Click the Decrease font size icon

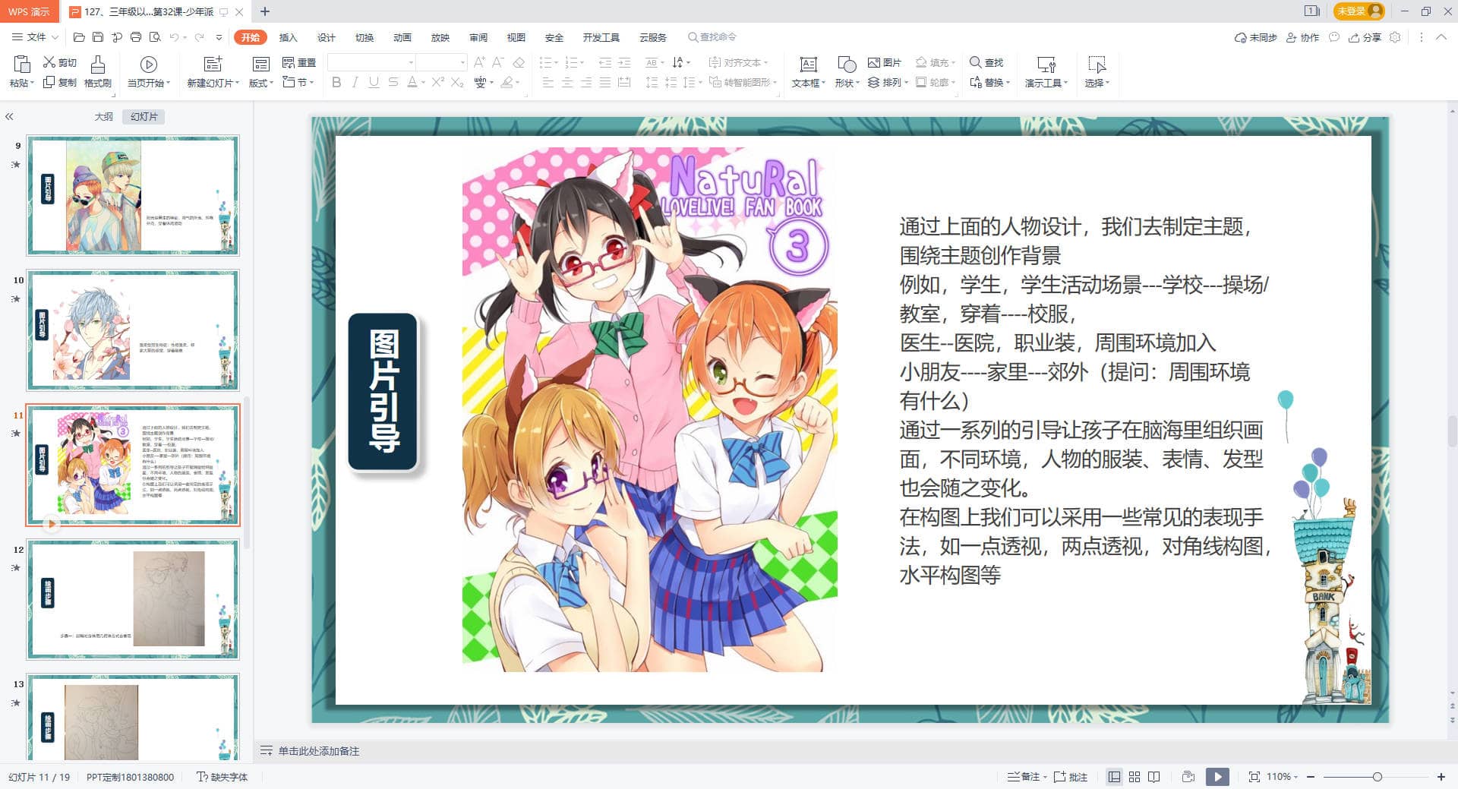click(x=498, y=62)
